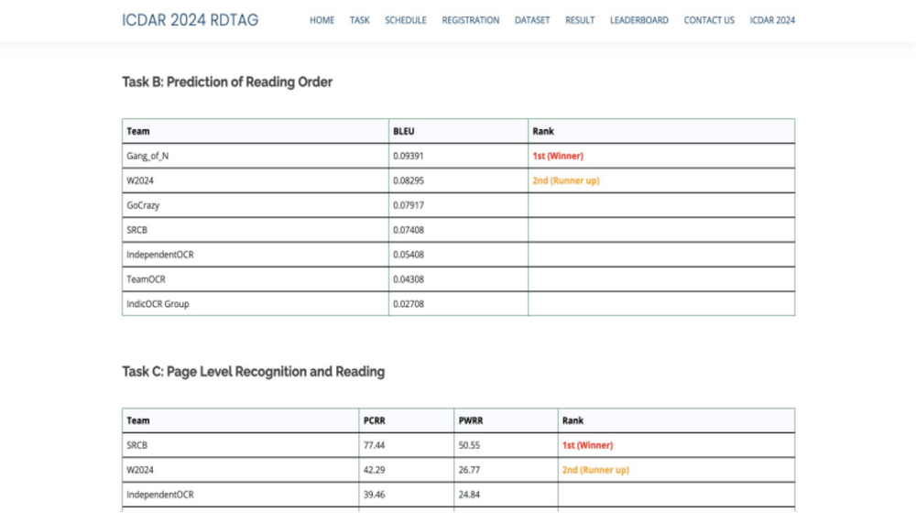Open the SCHEDULE nav item
Viewport: 916px width, 513px height.
point(406,20)
